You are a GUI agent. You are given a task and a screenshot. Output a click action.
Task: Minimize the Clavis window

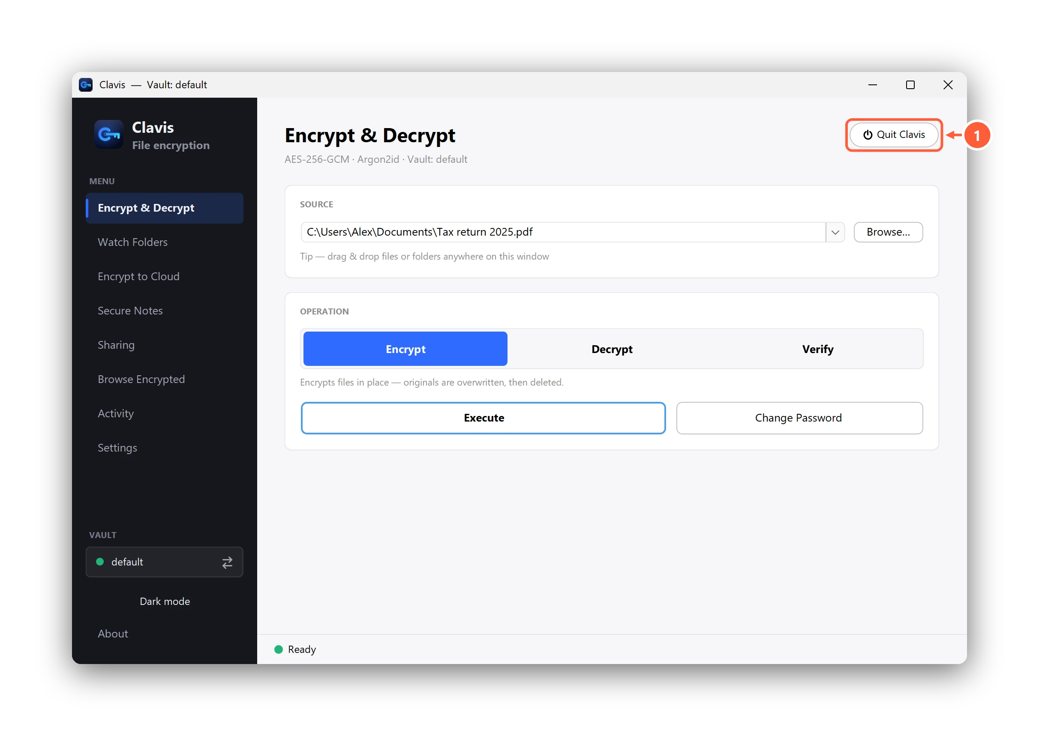[x=872, y=85]
